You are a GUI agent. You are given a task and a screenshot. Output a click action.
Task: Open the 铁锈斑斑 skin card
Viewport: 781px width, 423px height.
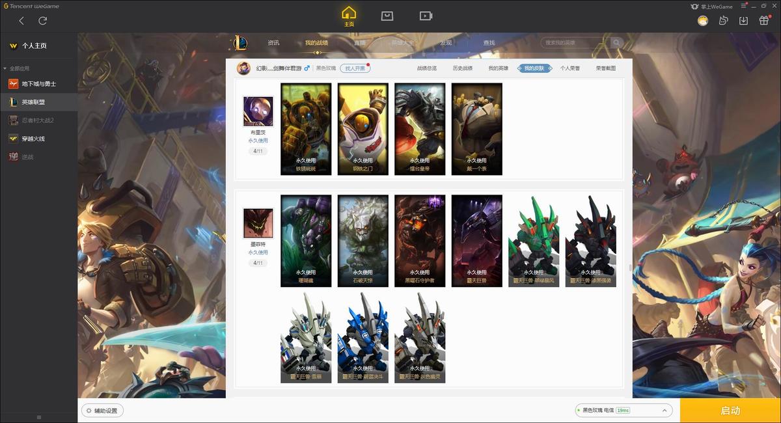(x=306, y=129)
